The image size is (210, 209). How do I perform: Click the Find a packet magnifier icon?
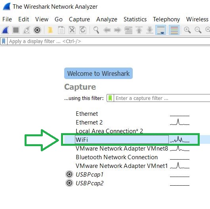click(x=96, y=30)
